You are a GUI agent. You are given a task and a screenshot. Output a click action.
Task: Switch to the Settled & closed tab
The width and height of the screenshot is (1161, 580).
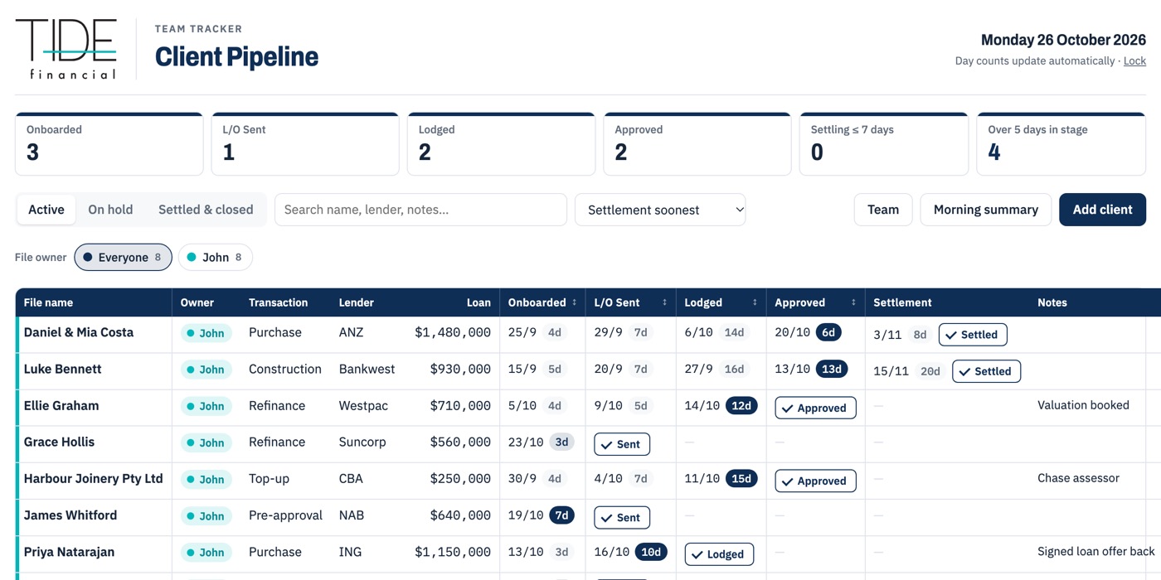(x=206, y=210)
